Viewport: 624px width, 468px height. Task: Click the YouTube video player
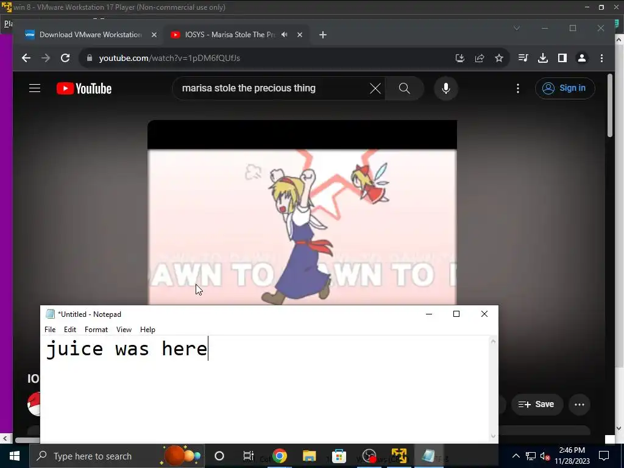coord(302,213)
